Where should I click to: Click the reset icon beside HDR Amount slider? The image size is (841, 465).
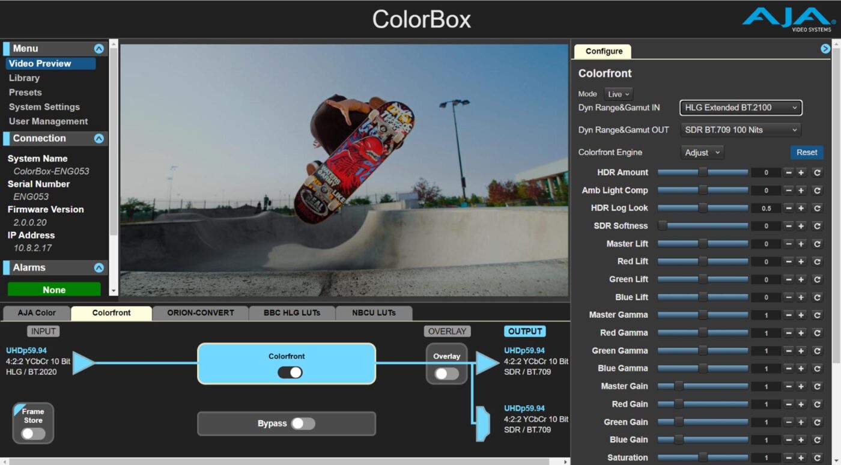(818, 172)
